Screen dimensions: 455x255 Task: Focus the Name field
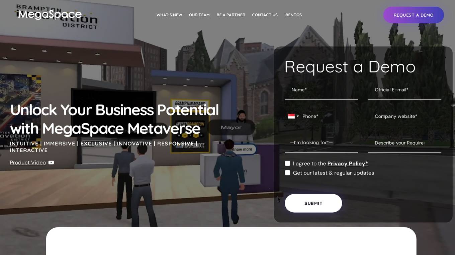321,90
